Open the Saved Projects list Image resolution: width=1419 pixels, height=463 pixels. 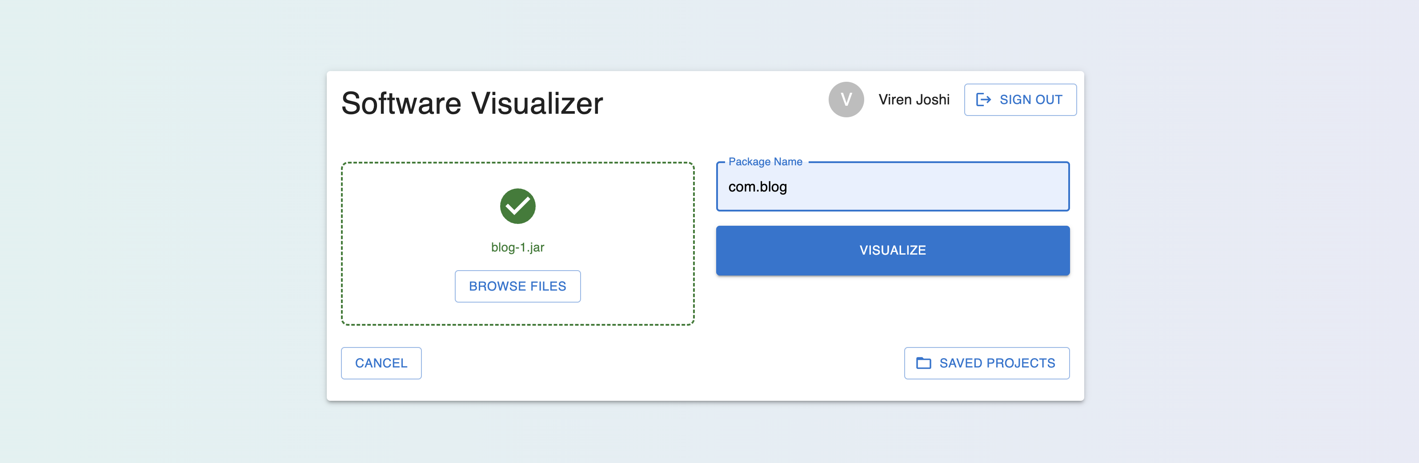coord(986,363)
